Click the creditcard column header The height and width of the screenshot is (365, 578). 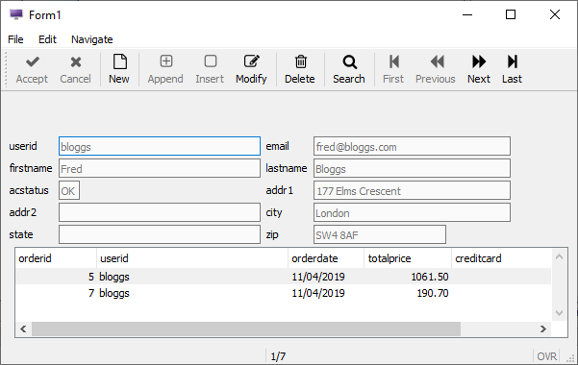pyautogui.click(x=501, y=258)
